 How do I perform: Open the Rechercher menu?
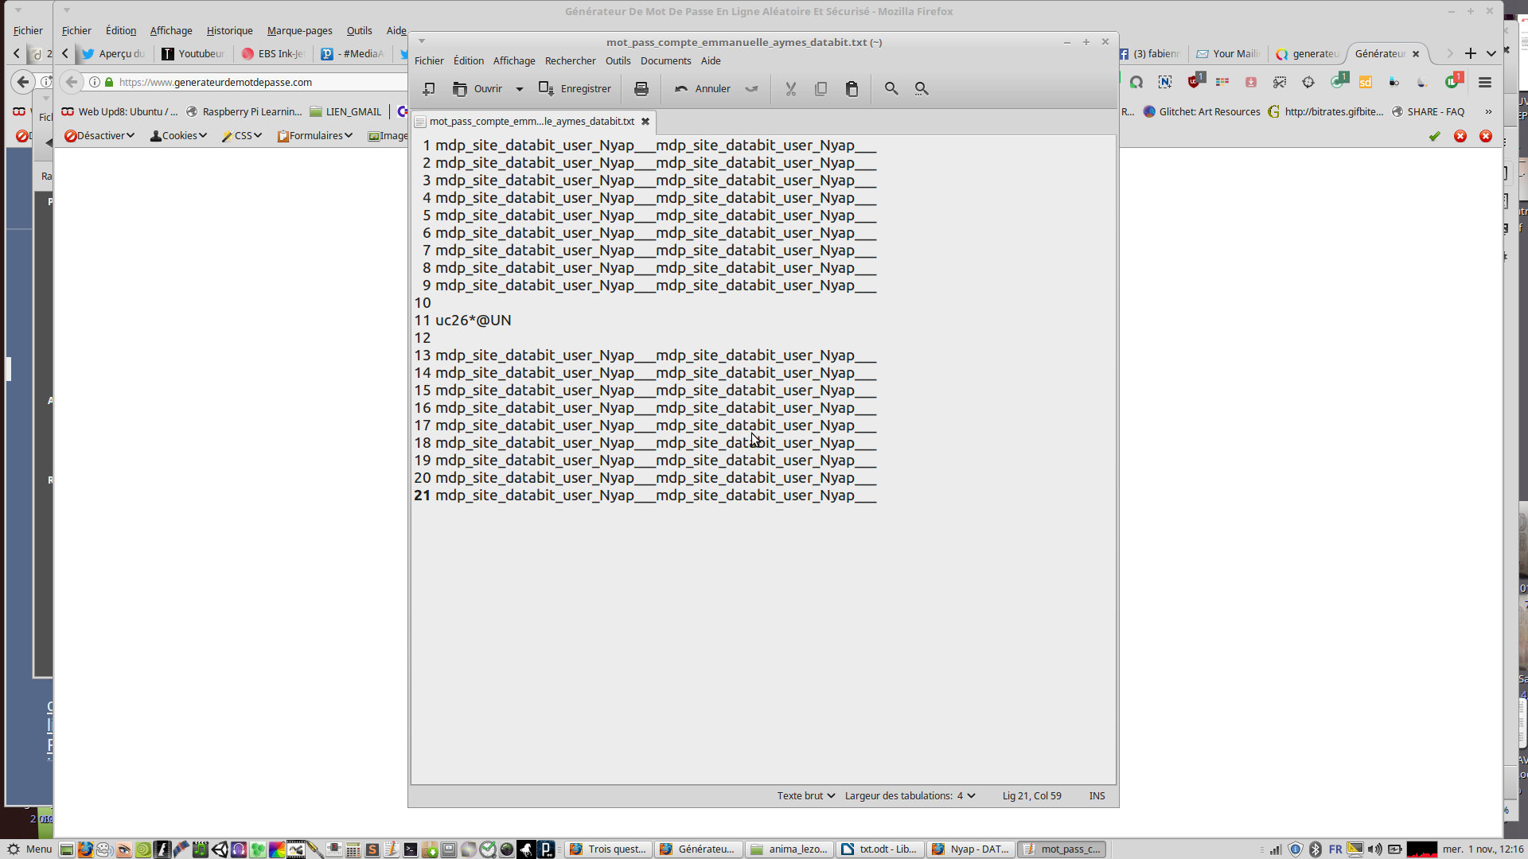pos(570,60)
